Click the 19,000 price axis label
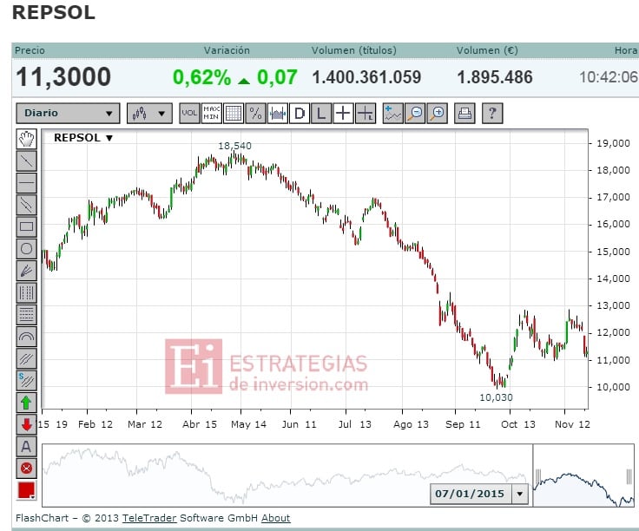The height and width of the screenshot is (531, 639). click(613, 143)
